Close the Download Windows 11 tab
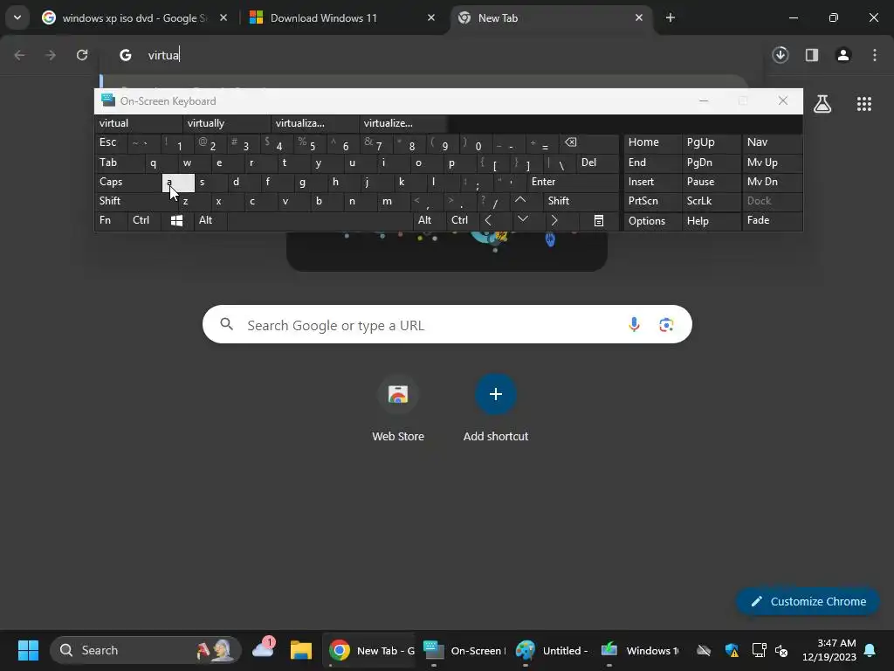 (431, 18)
